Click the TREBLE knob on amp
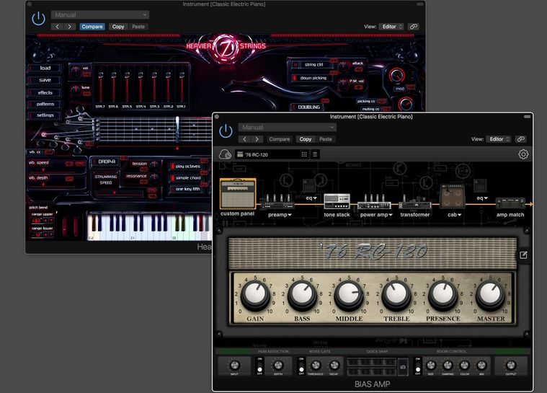 coord(396,295)
